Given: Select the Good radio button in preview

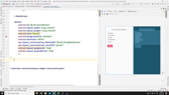Looking at the screenshot, I should click(109, 37).
